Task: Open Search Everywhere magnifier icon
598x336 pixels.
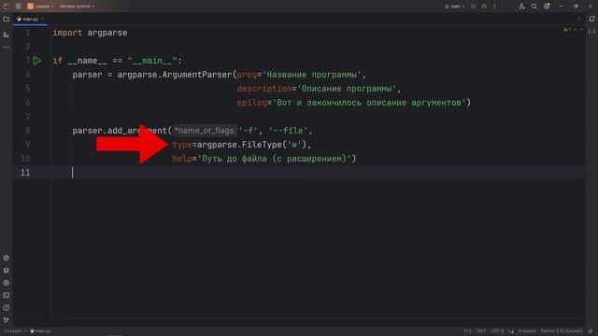Action: point(534,7)
